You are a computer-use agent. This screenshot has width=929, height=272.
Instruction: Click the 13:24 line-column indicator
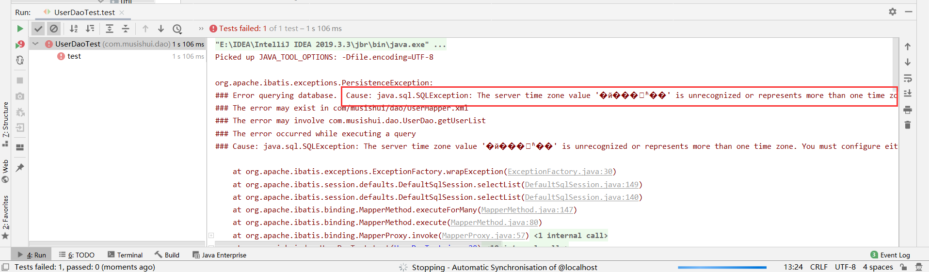[793, 267]
